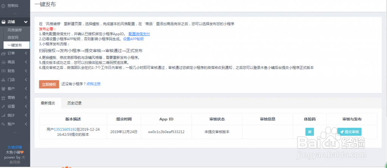The height and width of the screenshot is (168, 387).
Task: Click the red 发布必看 heading
Action: coord(48,29)
